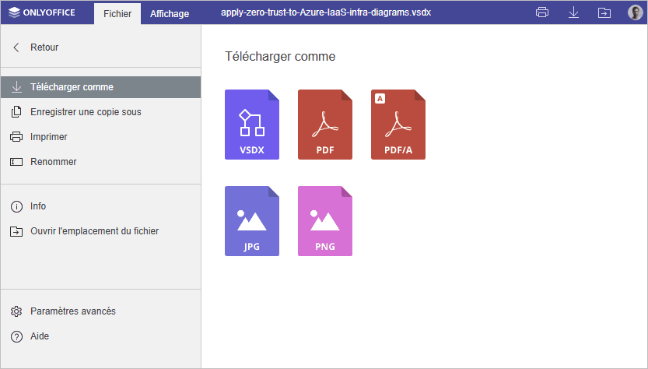Open the Aide help section
This screenshot has height=369, width=648.
(101, 336)
